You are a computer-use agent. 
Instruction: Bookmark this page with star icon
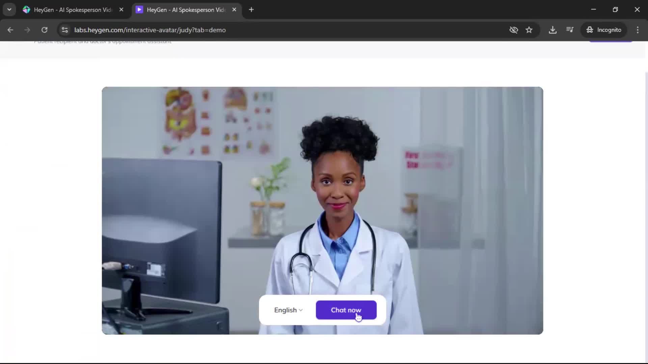point(529,30)
